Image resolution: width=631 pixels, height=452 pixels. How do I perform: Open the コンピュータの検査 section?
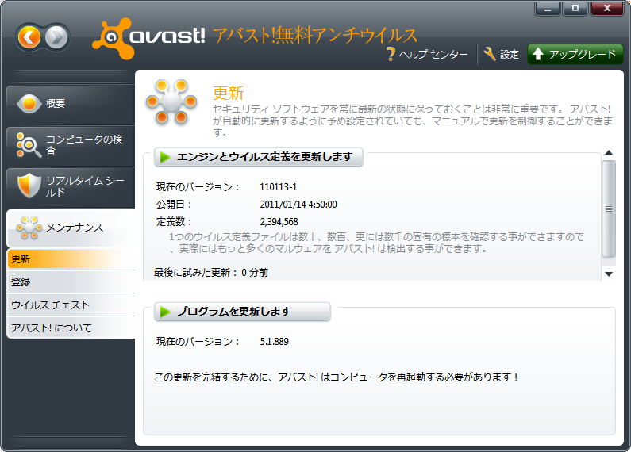point(71,146)
